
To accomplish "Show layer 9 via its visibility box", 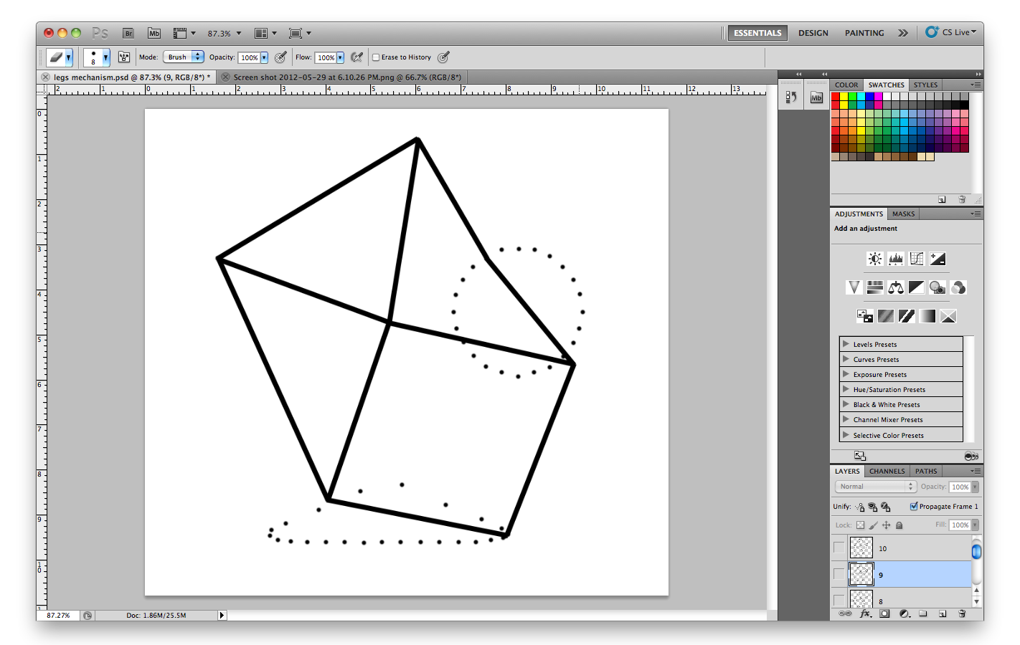I will tap(839, 574).
